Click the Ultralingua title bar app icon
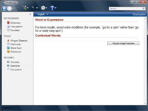 [x=3, y=2]
